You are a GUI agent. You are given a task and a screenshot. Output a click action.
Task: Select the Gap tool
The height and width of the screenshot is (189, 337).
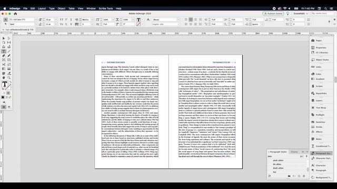click(9, 43)
